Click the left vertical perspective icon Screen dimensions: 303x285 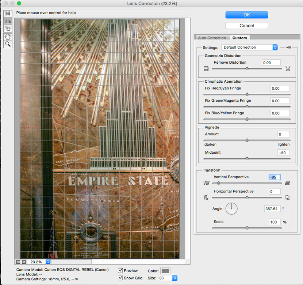206,183
